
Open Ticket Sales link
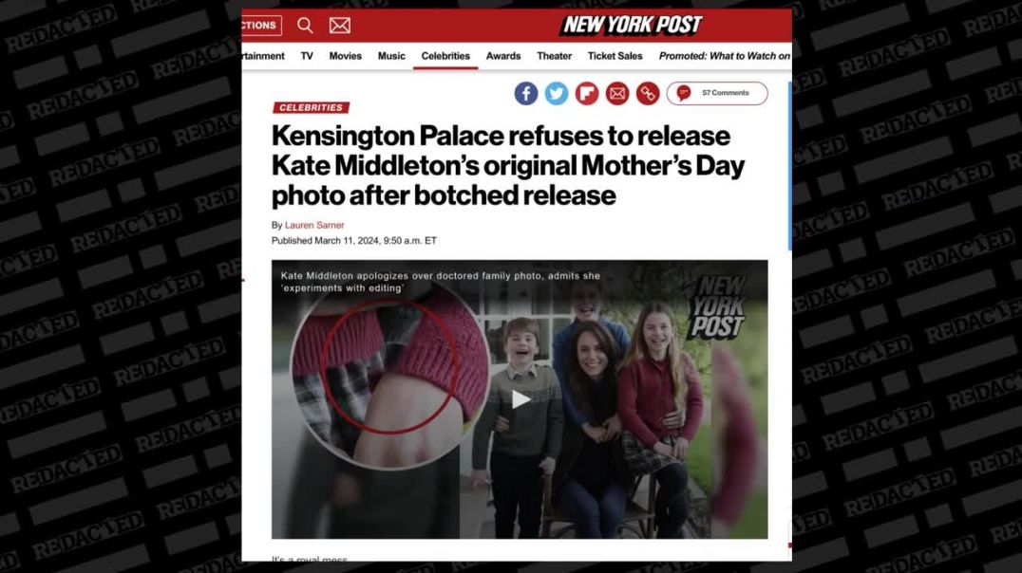(x=615, y=56)
